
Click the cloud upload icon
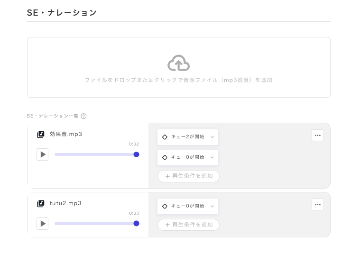point(178,63)
